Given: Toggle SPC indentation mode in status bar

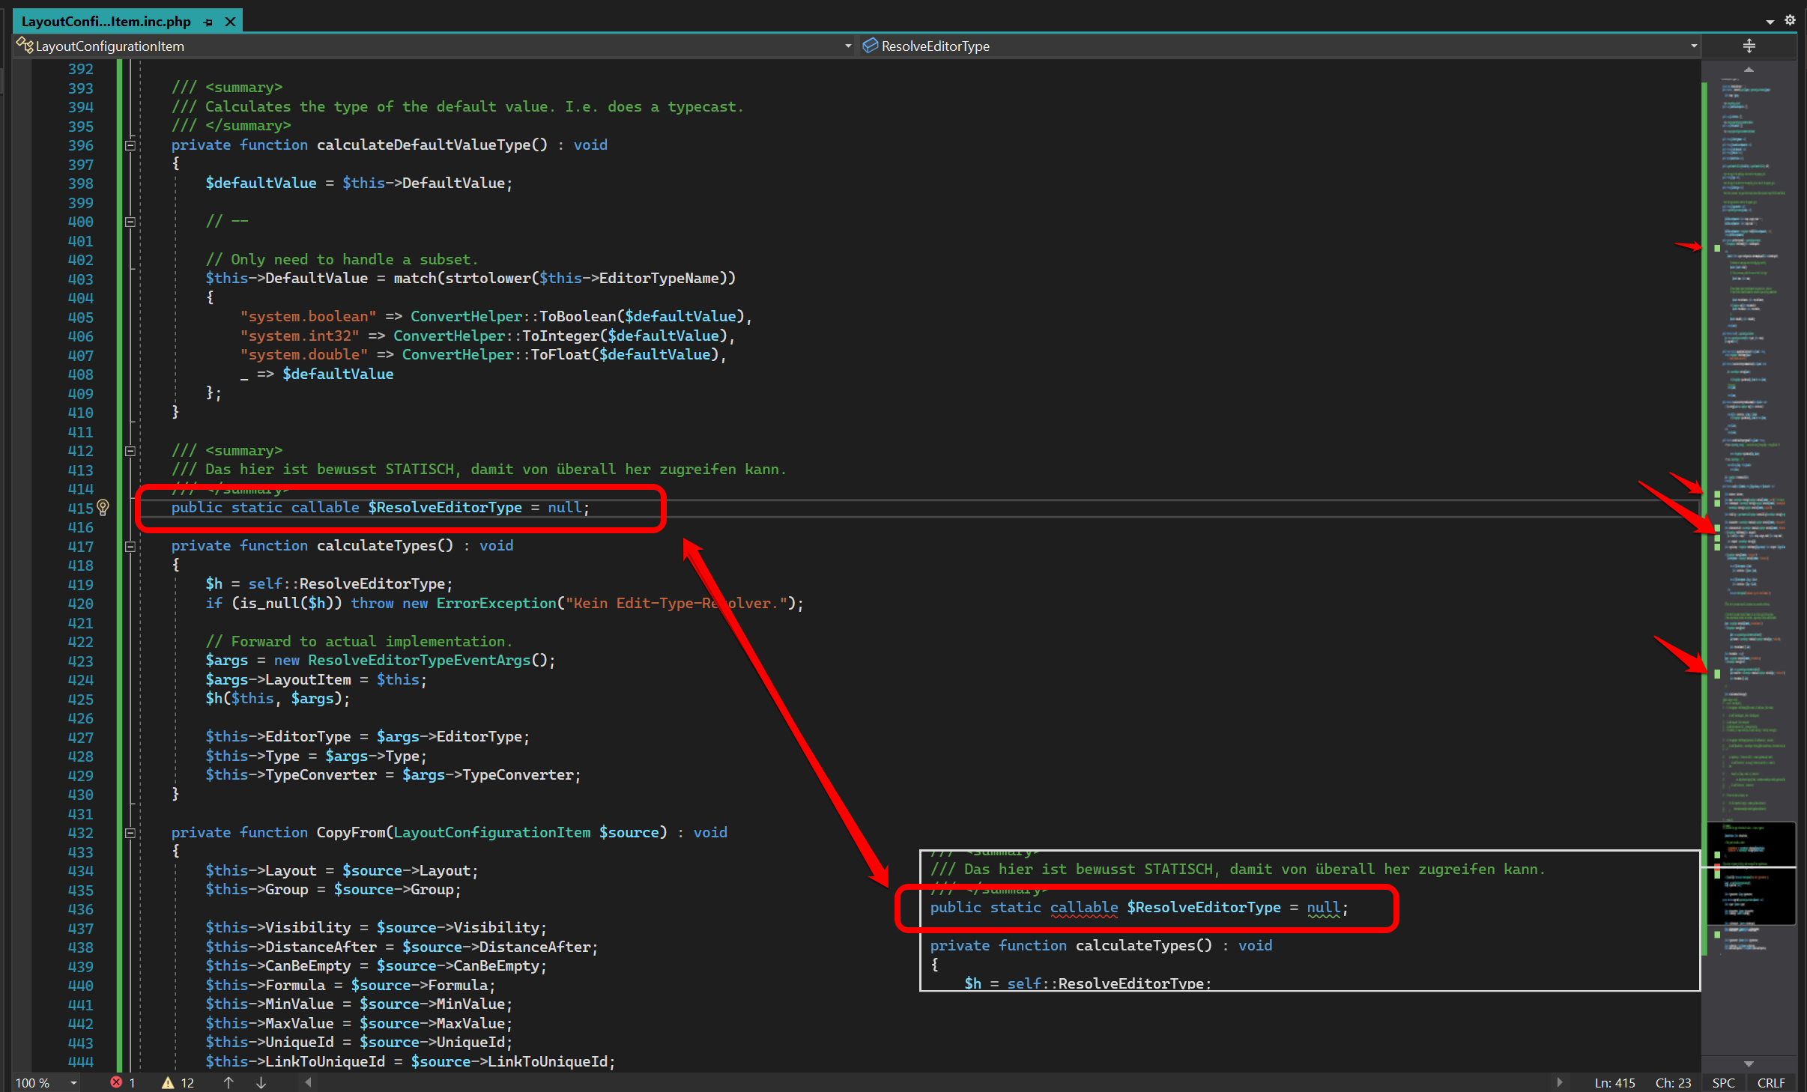Looking at the screenshot, I should pyautogui.click(x=1723, y=1082).
